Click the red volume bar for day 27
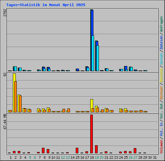Image resolution: width=165 pixels, height=161 pixels. 135,151
